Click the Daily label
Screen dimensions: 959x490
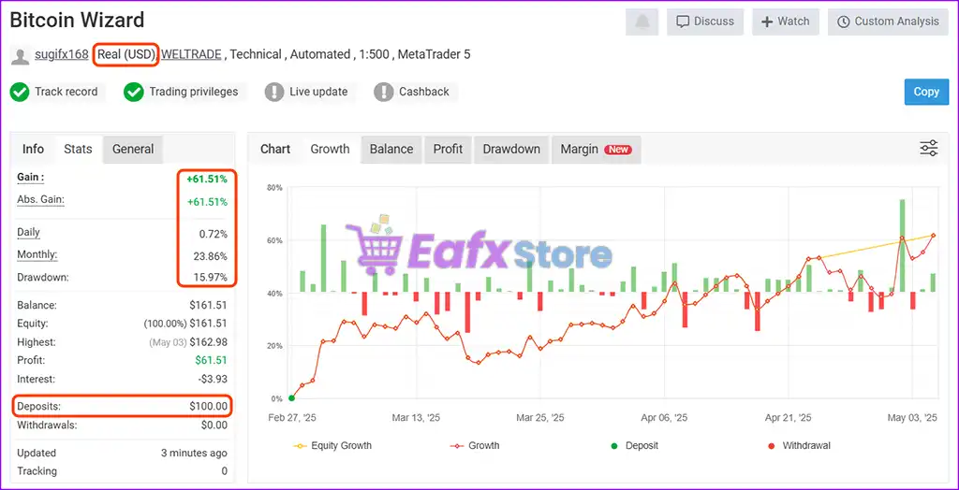[28, 232]
